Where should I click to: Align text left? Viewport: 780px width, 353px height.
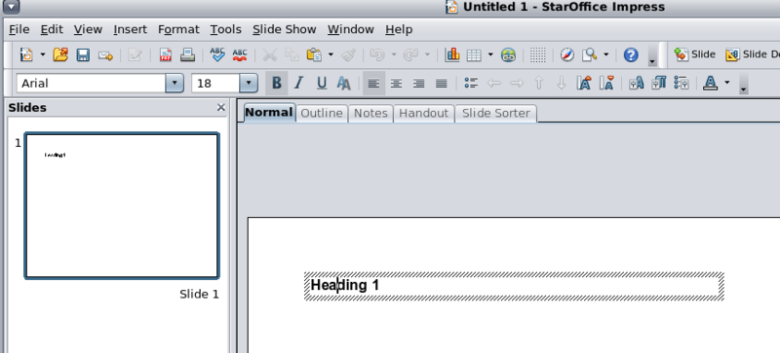pos(373,83)
